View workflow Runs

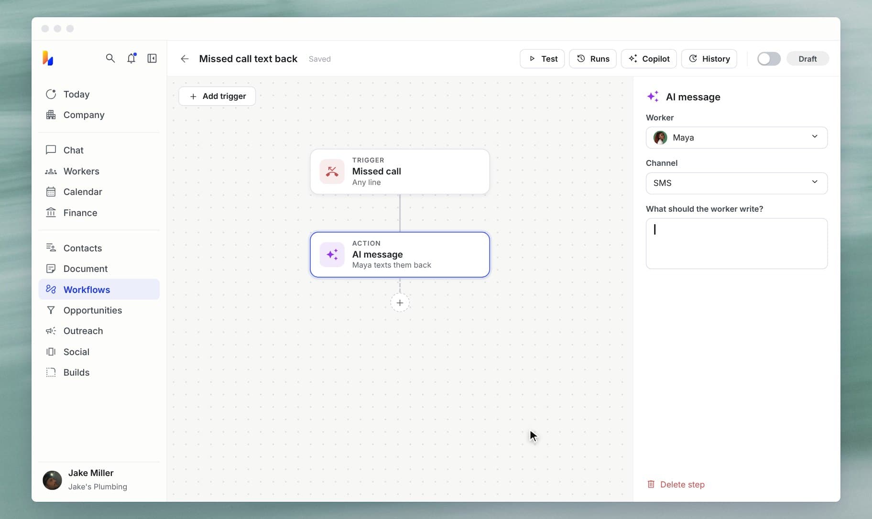[593, 59]
